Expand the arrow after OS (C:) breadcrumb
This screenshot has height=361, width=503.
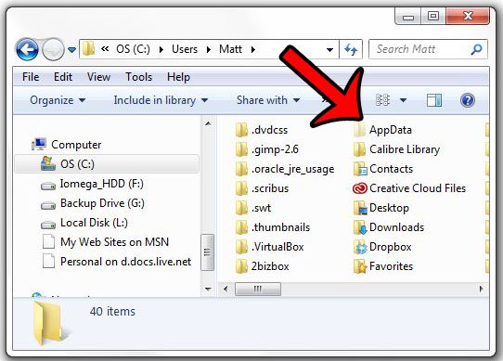161,50
